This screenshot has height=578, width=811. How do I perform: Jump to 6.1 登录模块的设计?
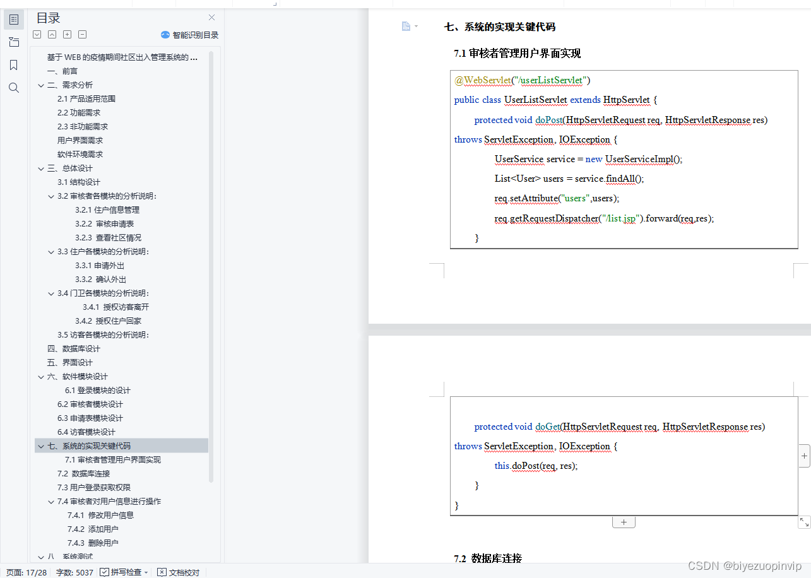pyautogui.click(x=98, y=391)
